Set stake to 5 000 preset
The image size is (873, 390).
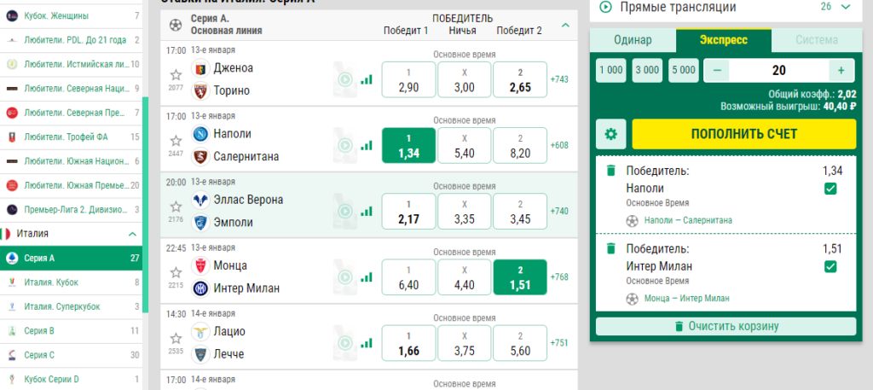(684, 70)
